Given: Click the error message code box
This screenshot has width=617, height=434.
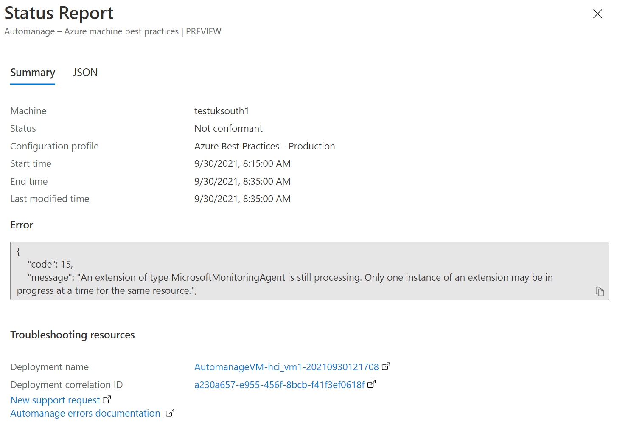Looking at the screenshot, I should tap(310, 271).
